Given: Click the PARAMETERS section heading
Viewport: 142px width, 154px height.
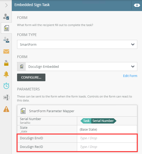Looking at the screenshot, I should coord(28,89).
